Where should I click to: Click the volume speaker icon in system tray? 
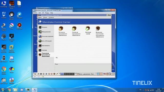click(x=153, y=90)
